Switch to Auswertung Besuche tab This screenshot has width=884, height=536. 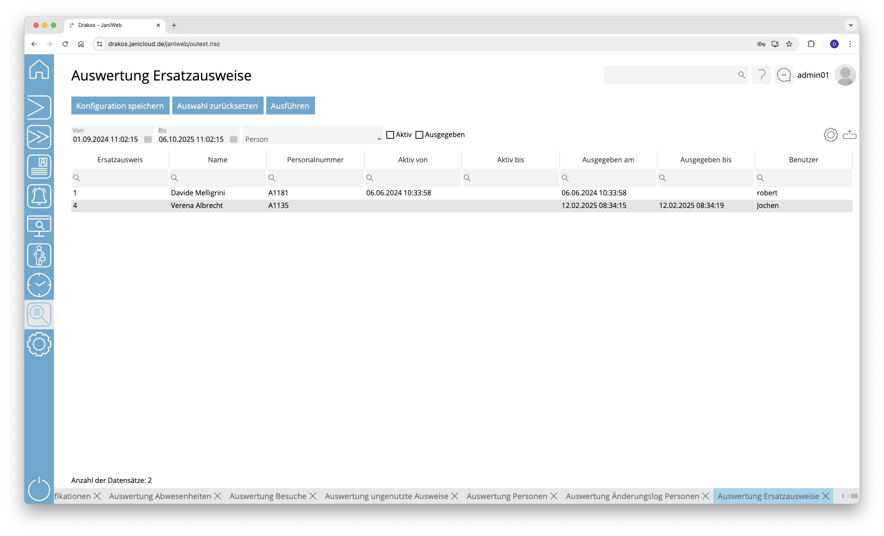click(x=268, y=496)
